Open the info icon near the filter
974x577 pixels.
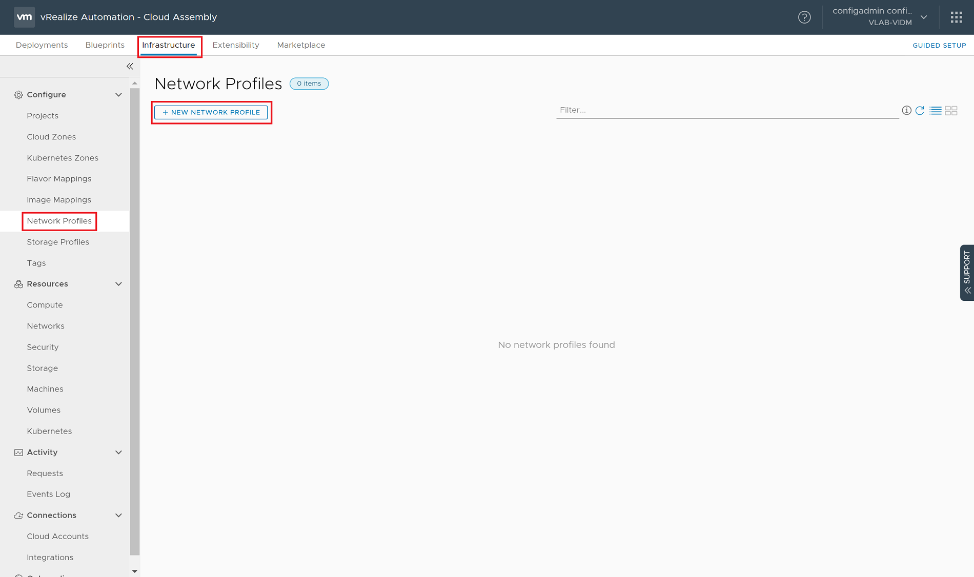[x=906, y=110]
